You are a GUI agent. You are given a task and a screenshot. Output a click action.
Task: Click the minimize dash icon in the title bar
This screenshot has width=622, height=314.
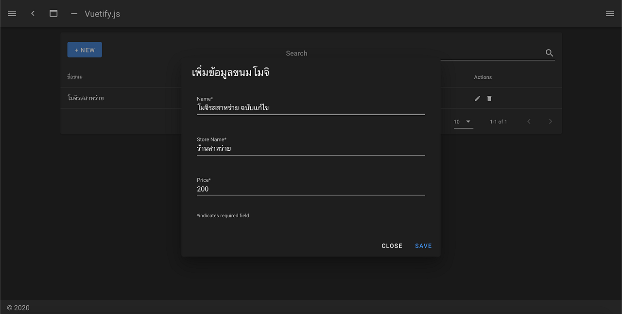coord(74,14)
